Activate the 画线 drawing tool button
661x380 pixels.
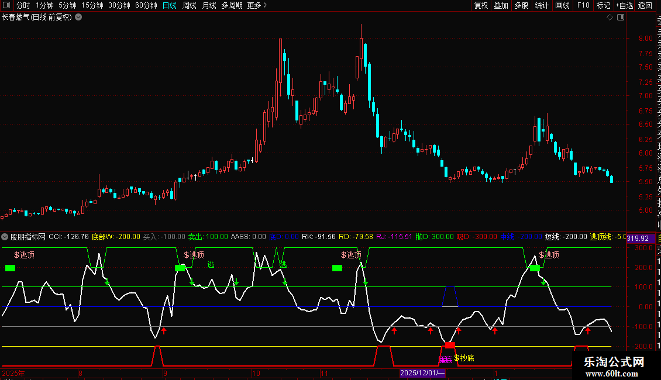(562, 5)
